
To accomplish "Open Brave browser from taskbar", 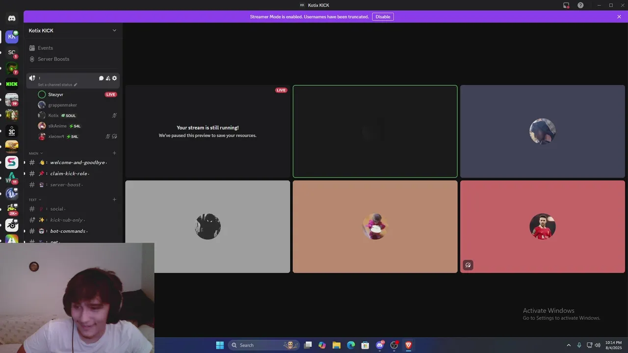I will 408,345.
